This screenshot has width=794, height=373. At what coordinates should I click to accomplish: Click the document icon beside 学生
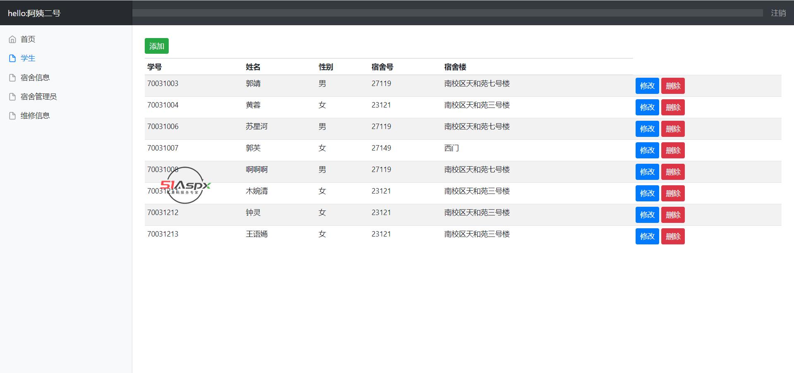tap(12, 58)
